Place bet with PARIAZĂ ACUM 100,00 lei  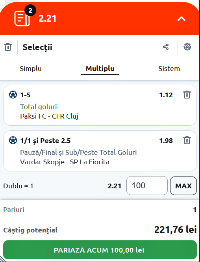click(x=100, y=250)
